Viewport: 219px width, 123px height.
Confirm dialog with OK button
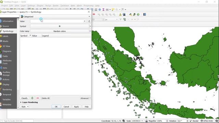(x=56, y=107)
